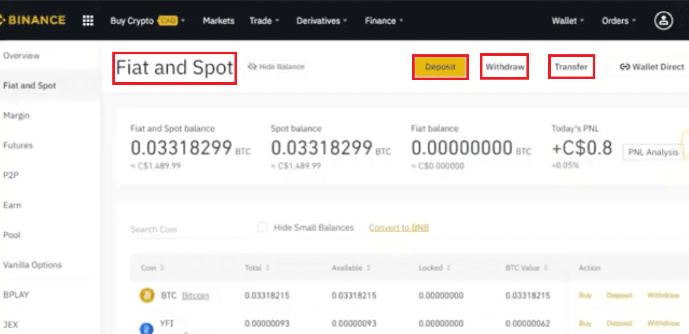The image size is (689, 334).
Task: Open the user profile icon
Action: pos(664,21)
